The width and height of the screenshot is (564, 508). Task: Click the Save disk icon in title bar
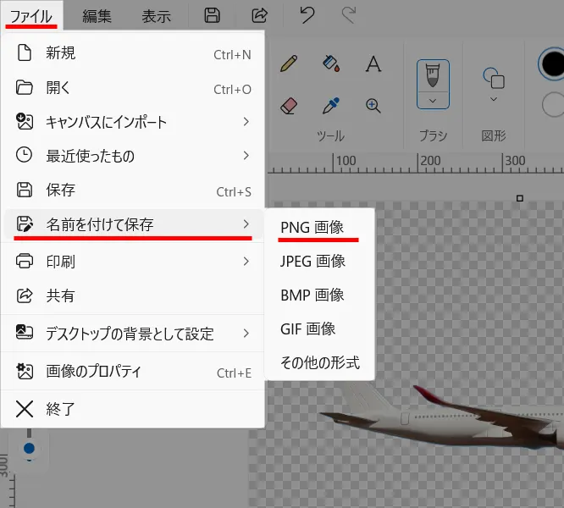coord(213,15)
